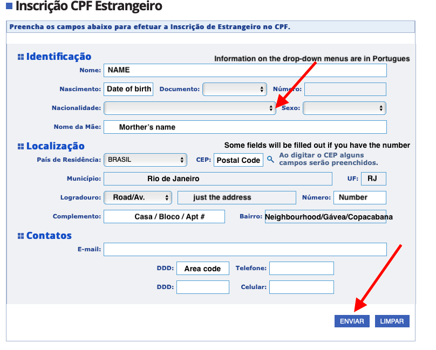Click the Contatos section heading

click(49, 236)
